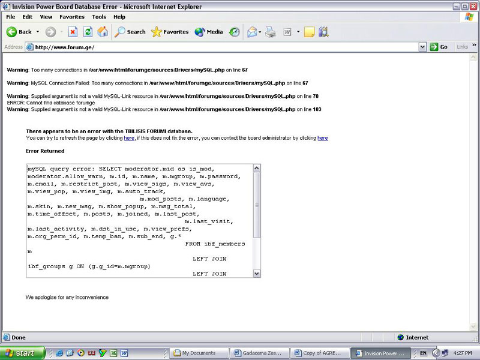Screen dimensions: 480x360
Task: Switch to the Copy of AGRE... taskbar button
Action: 319,353
